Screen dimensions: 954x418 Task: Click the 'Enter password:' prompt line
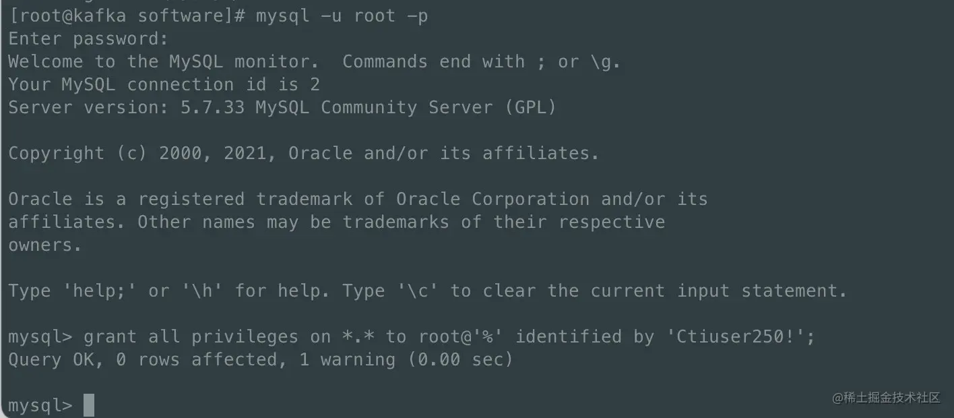coord(88,38)
